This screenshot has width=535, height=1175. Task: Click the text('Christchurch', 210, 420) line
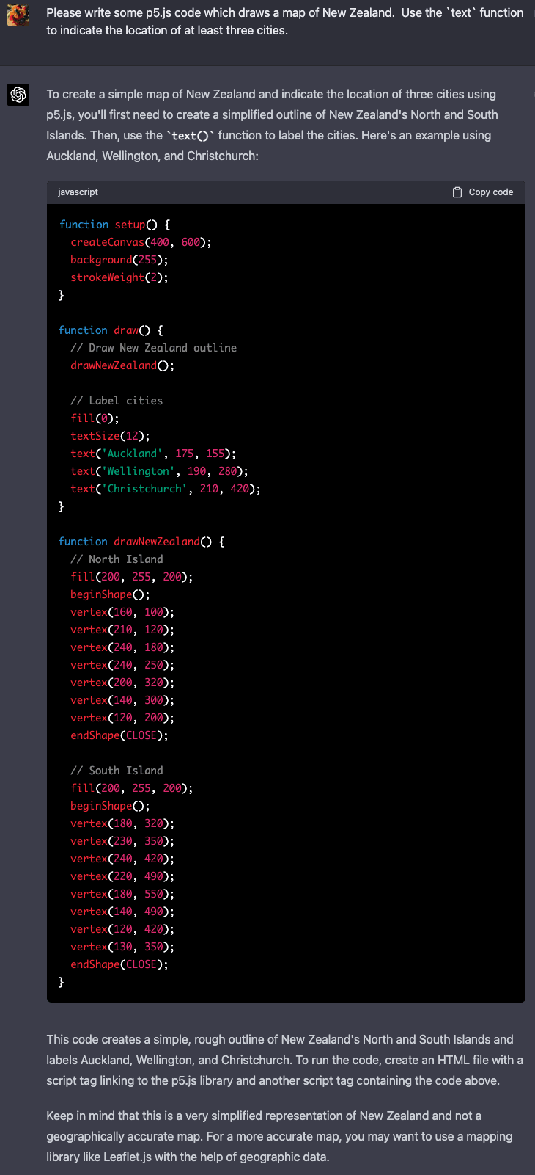[x=166, y=489]
